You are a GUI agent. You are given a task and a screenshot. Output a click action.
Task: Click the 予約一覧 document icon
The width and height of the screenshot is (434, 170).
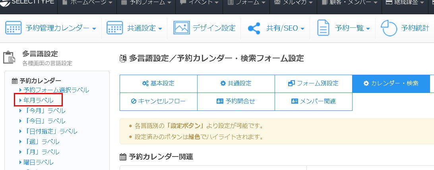pos(323,28)
